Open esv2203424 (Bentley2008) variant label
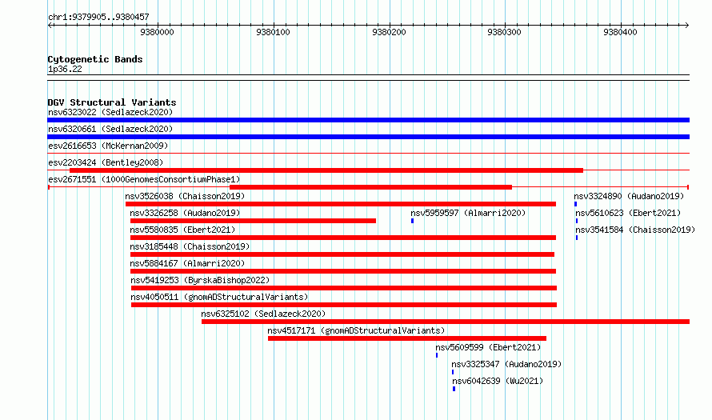 pos(106,162)
